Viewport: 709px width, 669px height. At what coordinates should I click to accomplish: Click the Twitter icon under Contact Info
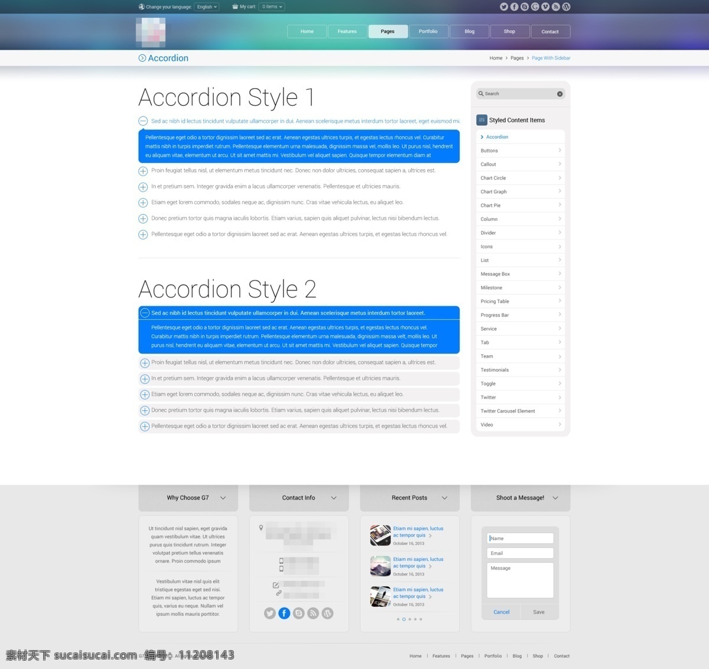click(270, 613)
